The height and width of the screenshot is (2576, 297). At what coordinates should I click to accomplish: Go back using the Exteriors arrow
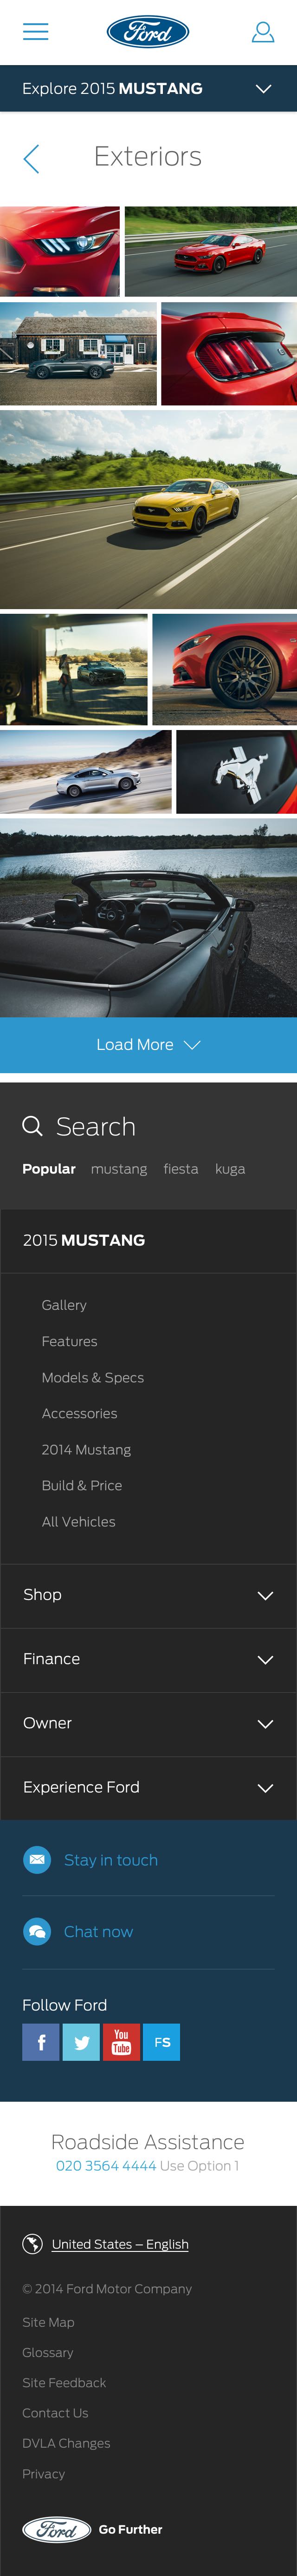[32, 157]
